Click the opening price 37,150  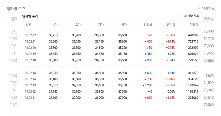tap(53, 91)
